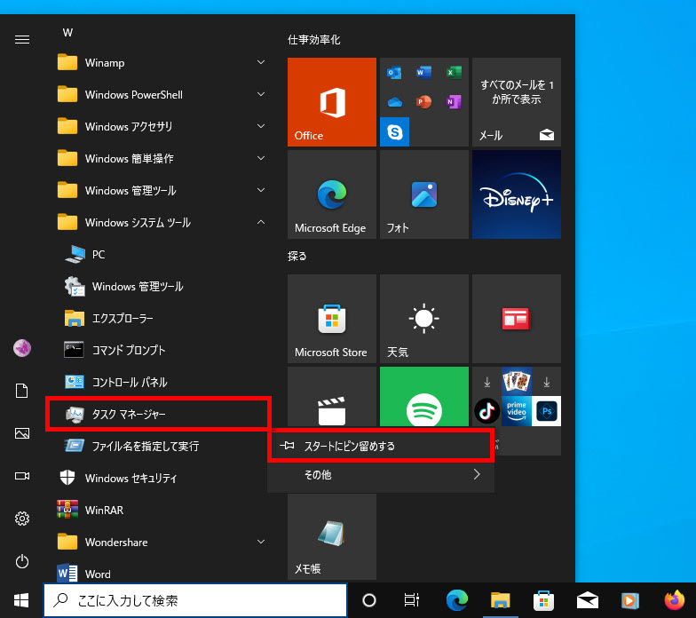696x618 pixels.
Task: Open Settings gear in Start sidebar
Action: pos(22,519)
